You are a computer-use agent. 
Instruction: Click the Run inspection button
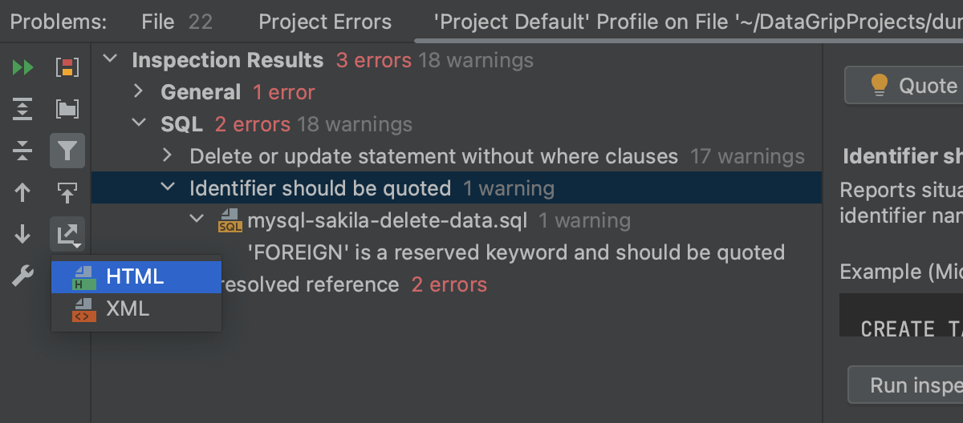[x=906, y=385]
